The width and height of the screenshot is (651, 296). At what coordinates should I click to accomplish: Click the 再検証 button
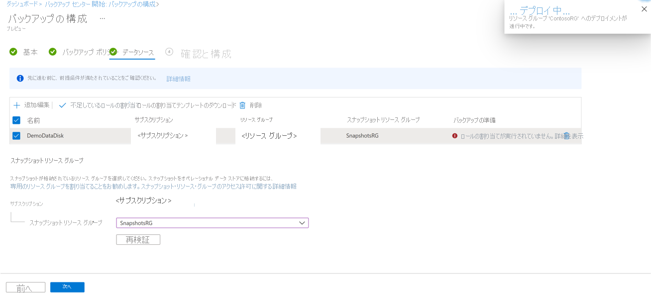(138, 240)
